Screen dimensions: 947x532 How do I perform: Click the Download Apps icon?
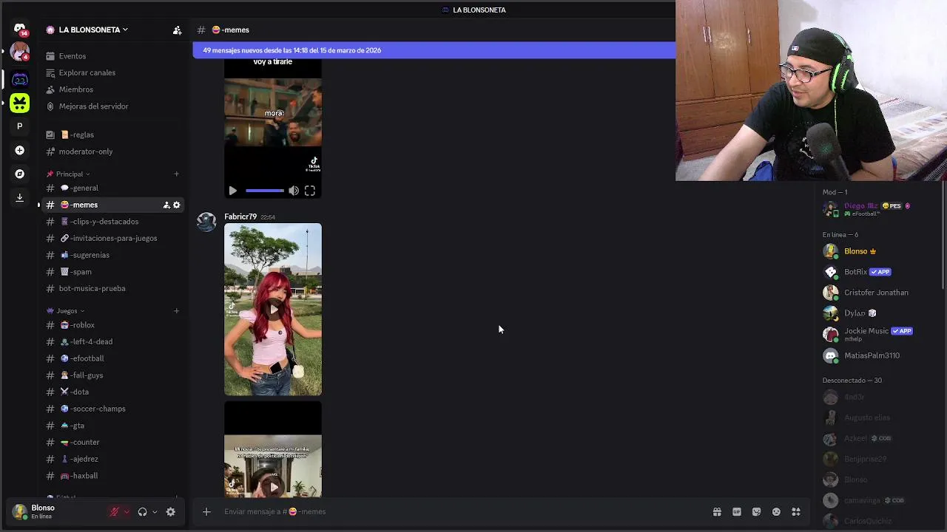point(20,197)
